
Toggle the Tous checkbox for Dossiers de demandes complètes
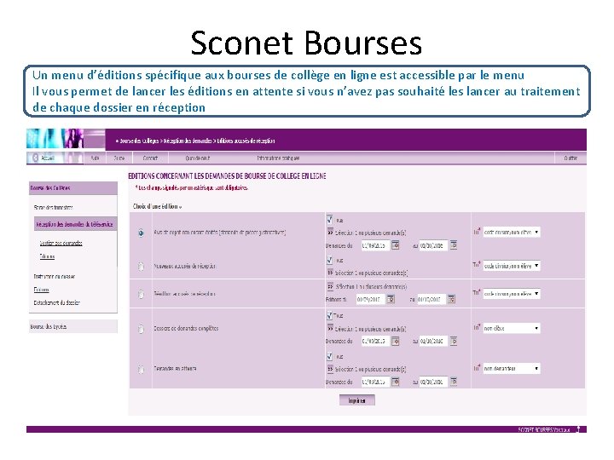click(330, 315)
